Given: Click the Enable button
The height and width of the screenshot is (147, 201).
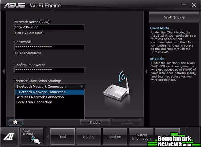Looking at the screenshot, I should 95,123.
